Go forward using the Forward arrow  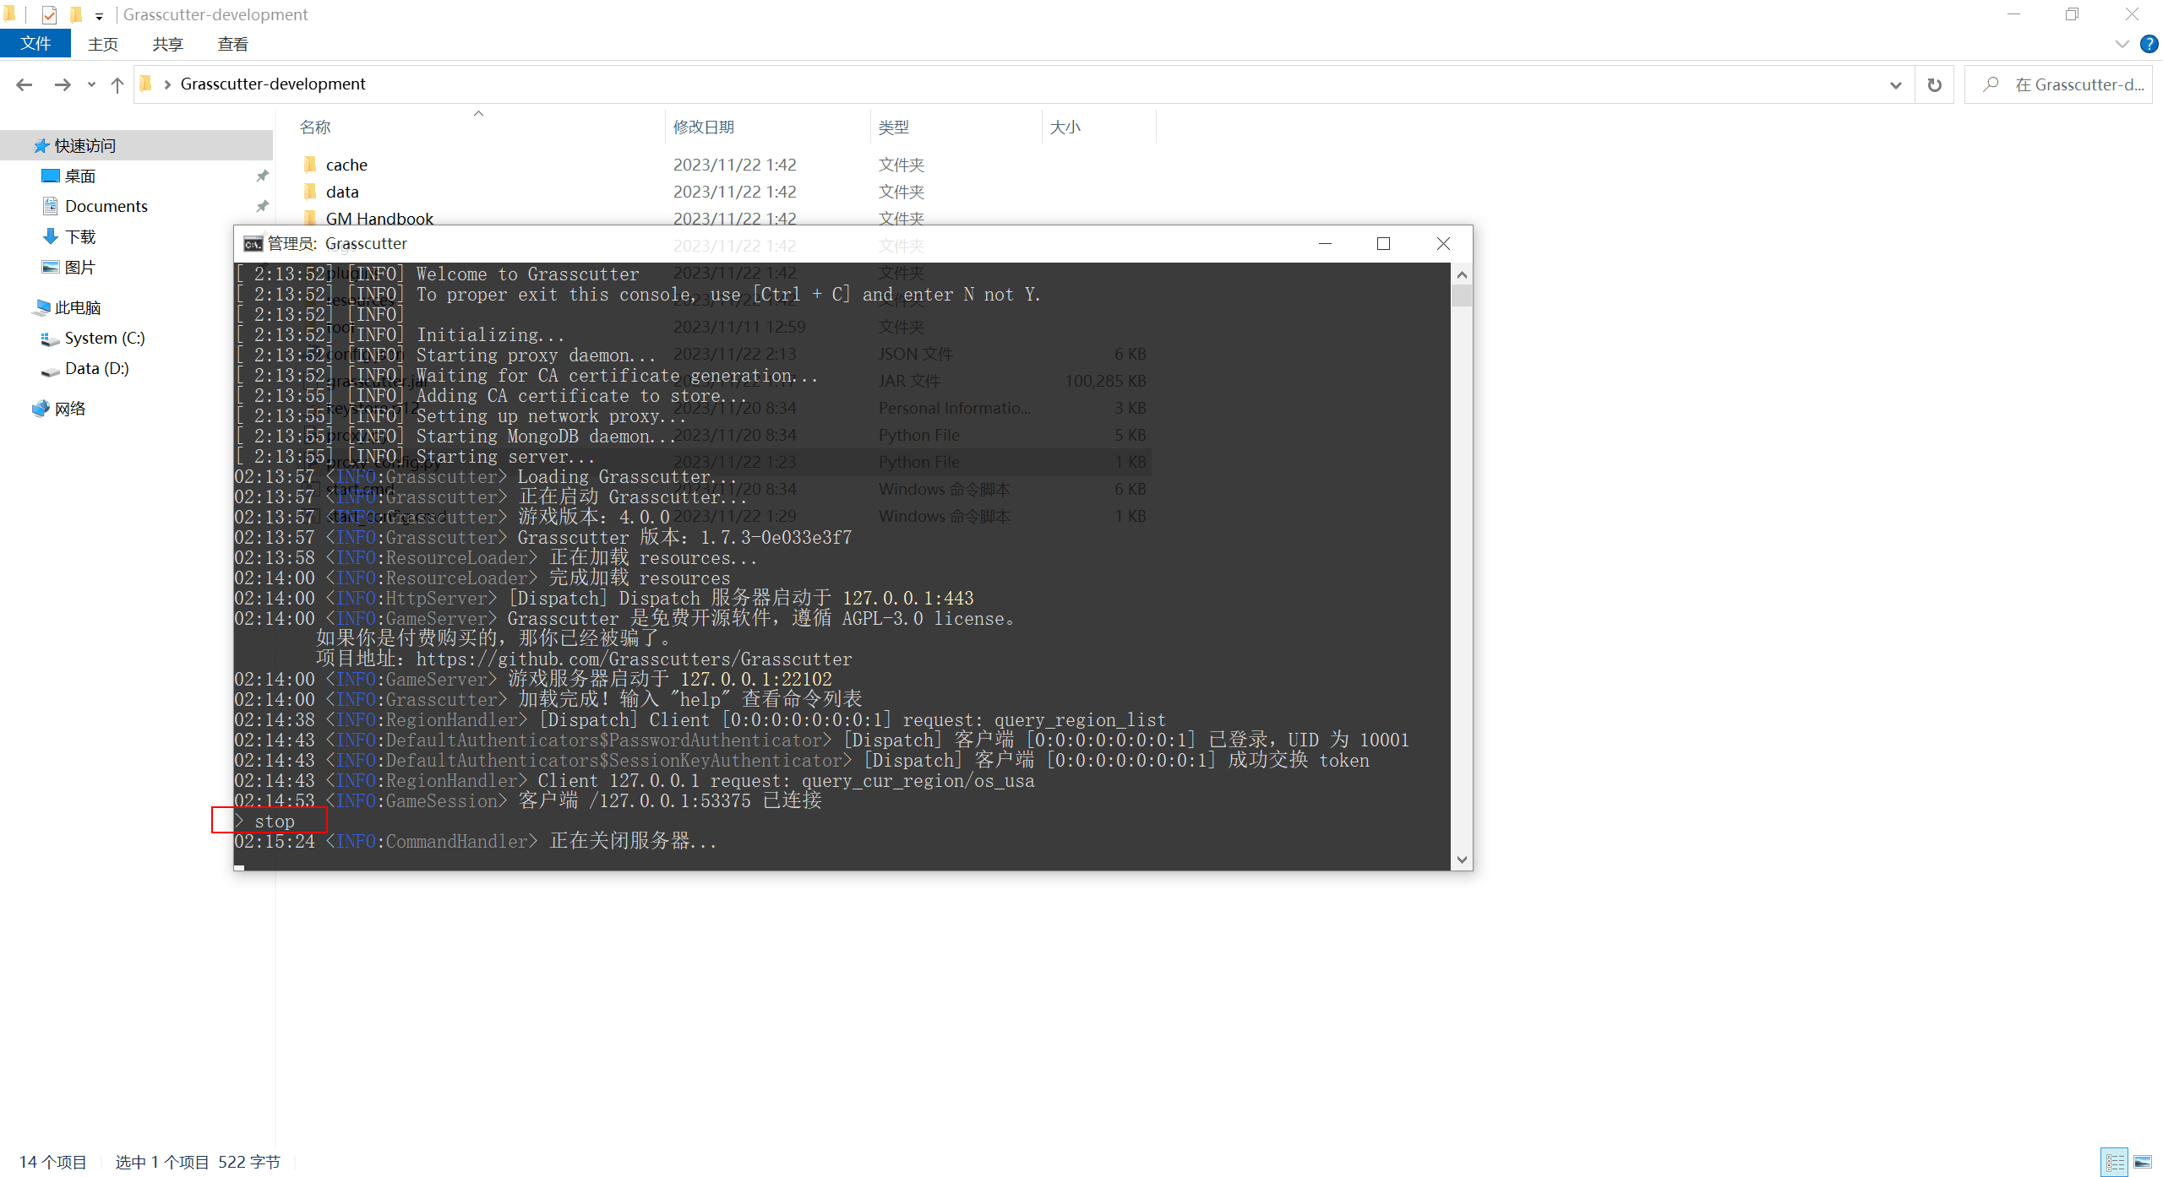pos(63,84)
